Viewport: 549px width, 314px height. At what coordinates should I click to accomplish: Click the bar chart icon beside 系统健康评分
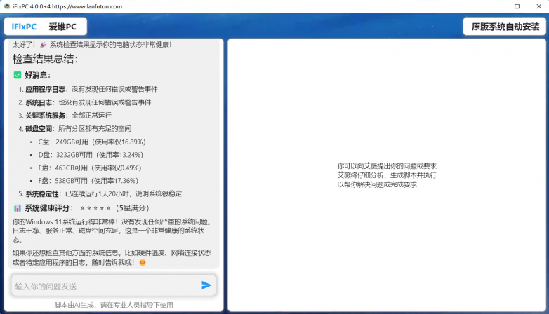coord(18,208)
